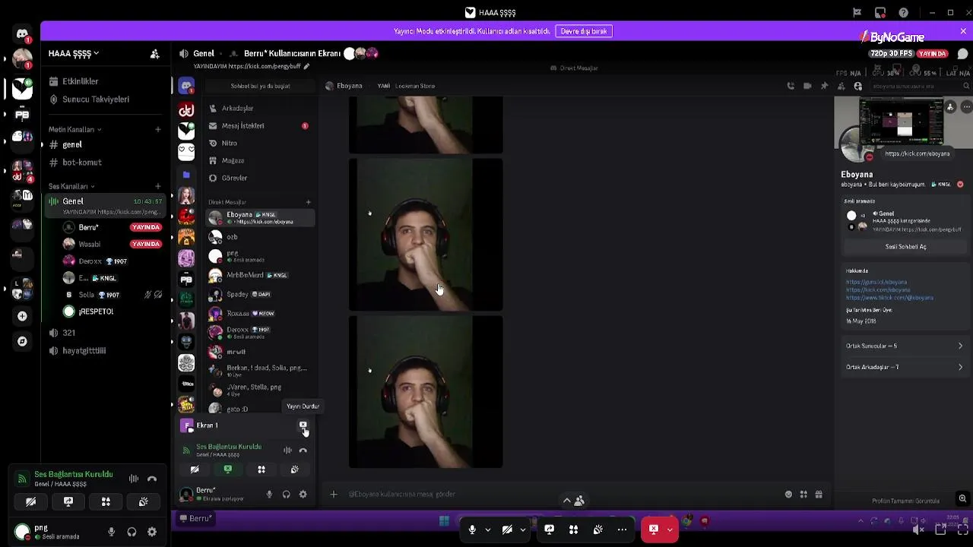Mute microphone in bottom call controls
The image size is (973, 547).
coord(472,530)
